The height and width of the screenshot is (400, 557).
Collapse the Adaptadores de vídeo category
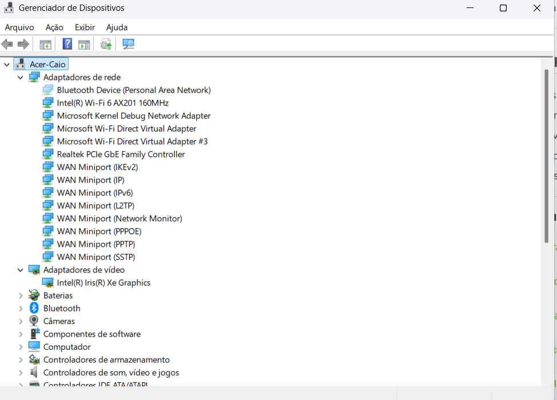click(x=20, y=270)
